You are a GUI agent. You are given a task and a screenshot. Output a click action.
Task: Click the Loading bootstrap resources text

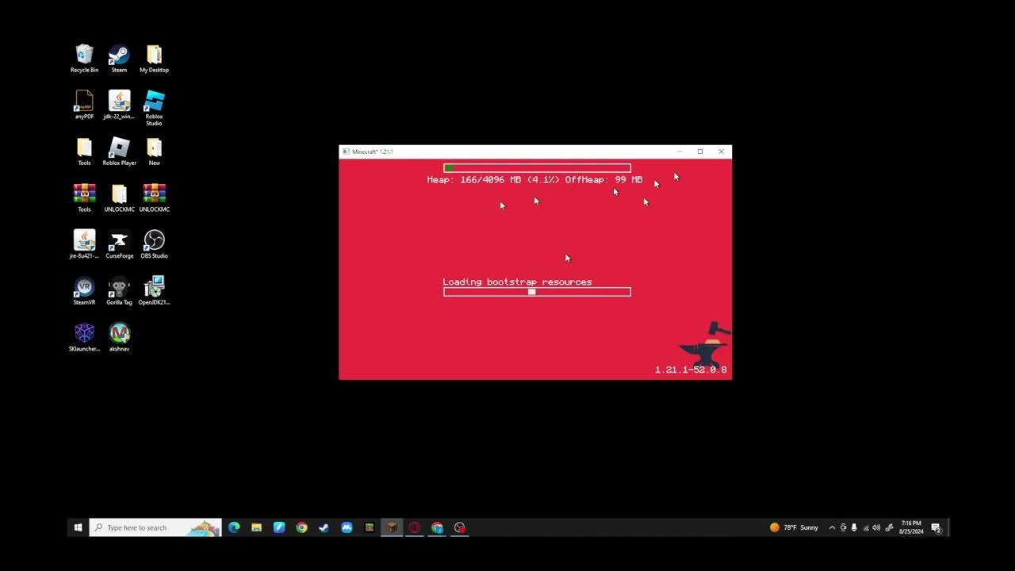(x=517, y=282)
